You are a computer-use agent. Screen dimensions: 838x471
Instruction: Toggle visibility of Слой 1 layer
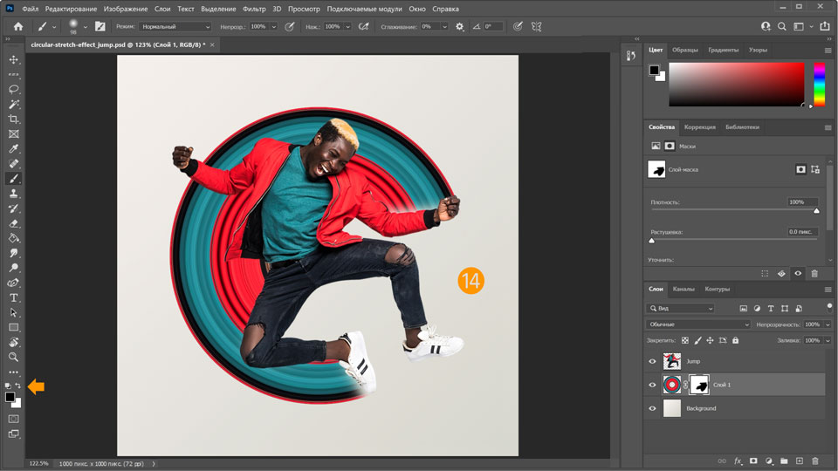coord(652,385)
